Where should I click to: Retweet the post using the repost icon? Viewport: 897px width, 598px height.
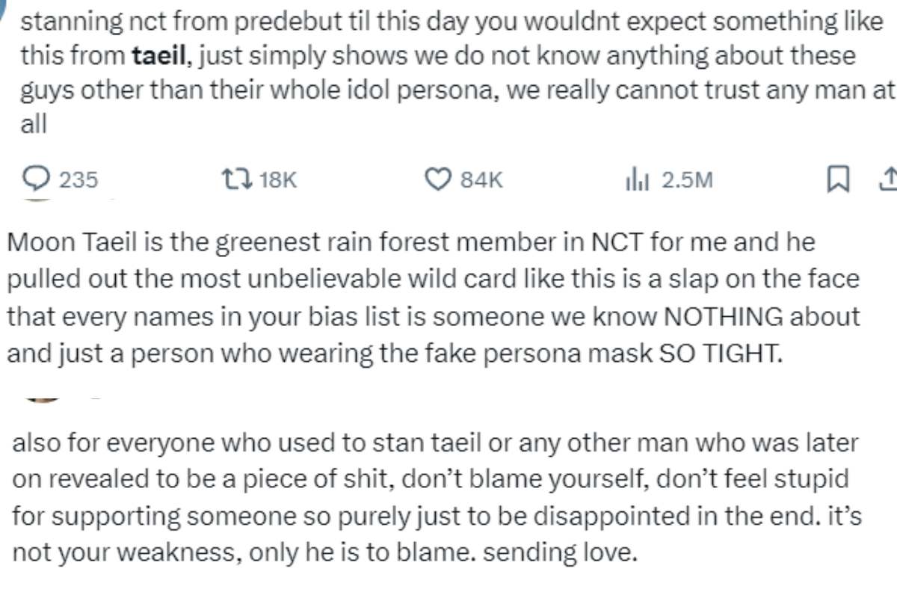238,179
